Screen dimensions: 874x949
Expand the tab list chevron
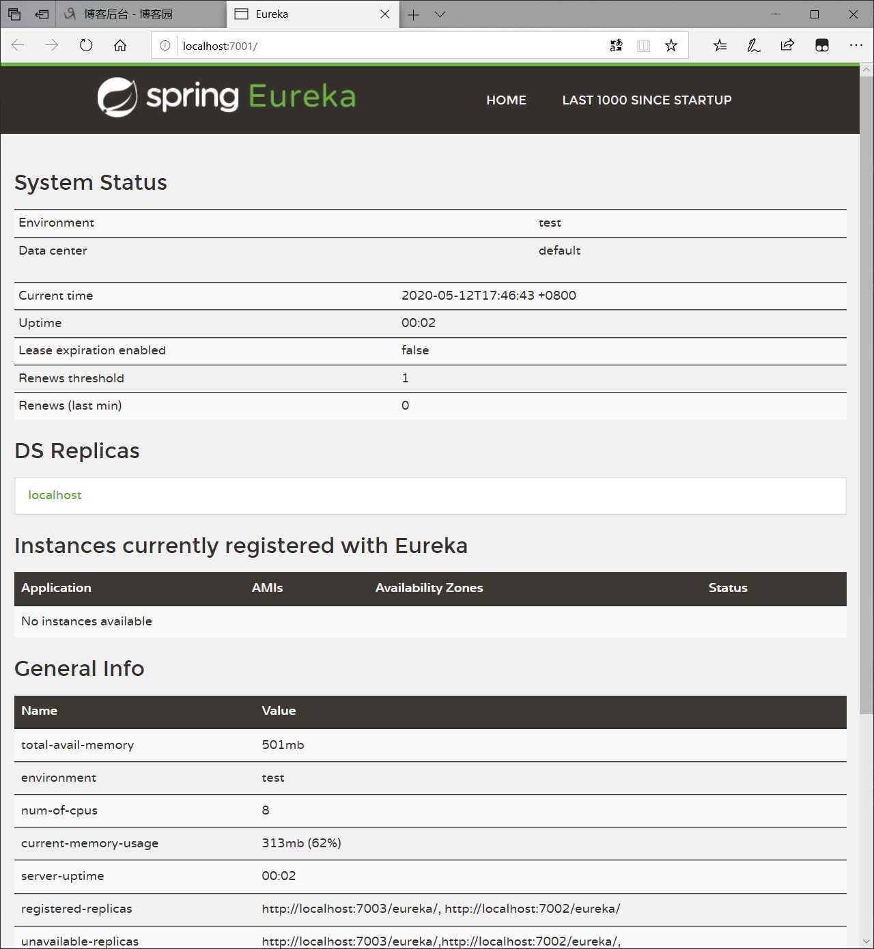[x=440, y=14]
